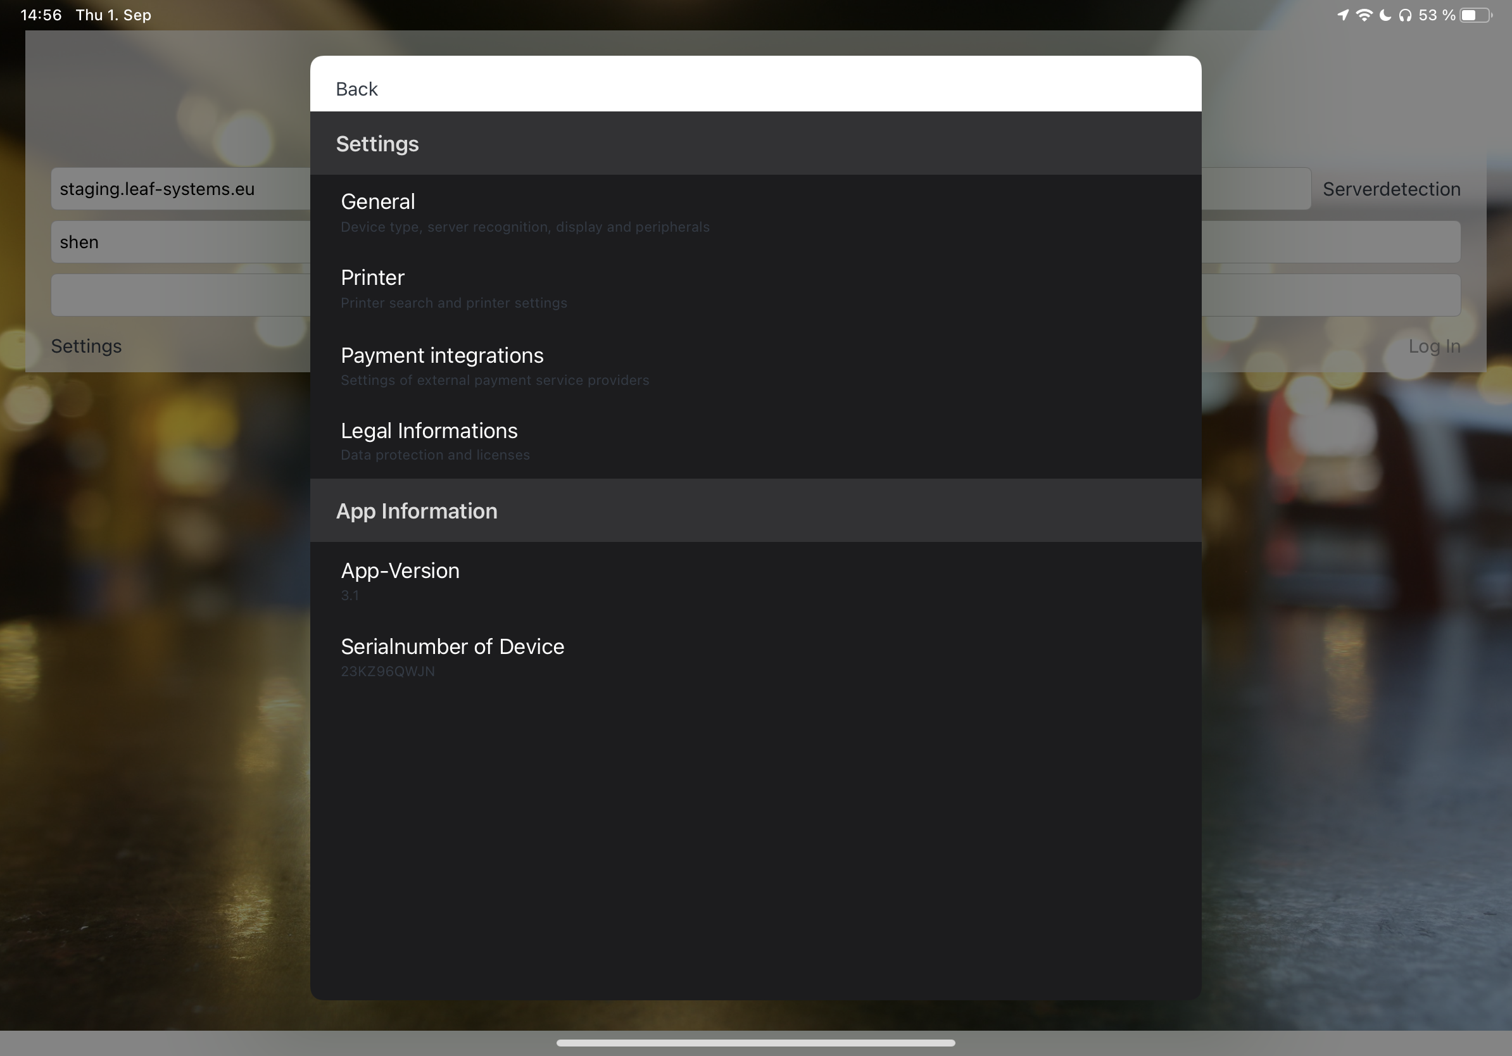Viewport: 1512px width, 1056px height.
Task: Tap the clock time in status bar
Action: 41,15
